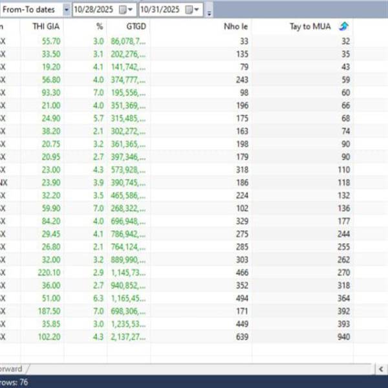Select THI GIA cell 19.20
The height and width of the screenshot is (388, 388).
(x=51, y=67)
